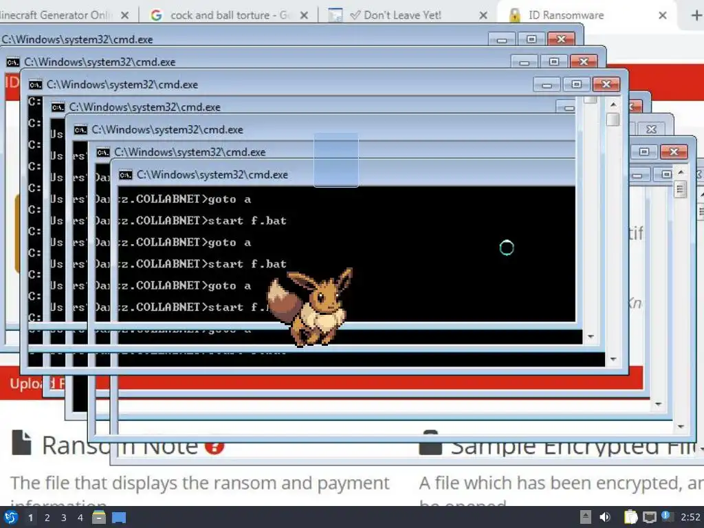This screenshot has width=704, height=528.
Task: Click the blue show-desktop taskbar icon
Action: point(119,518)
